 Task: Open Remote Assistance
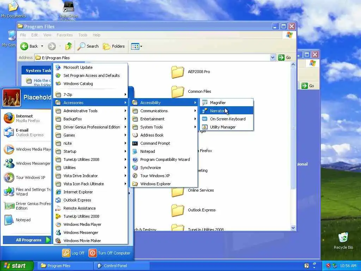tap(91, 208)
